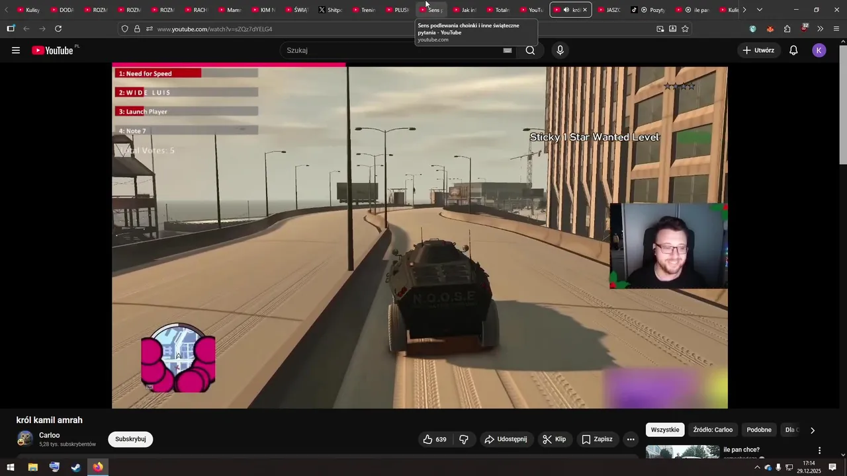847x476 pixels.
Task: Open options for 'ile pan chce?' video
Action: [x=819, y=450]
